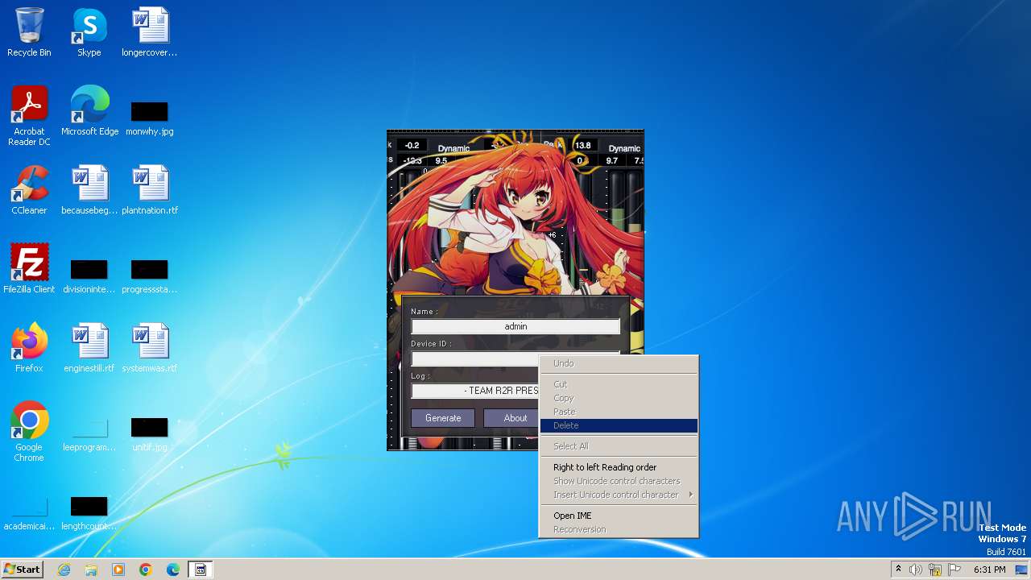
Task: Click the Name field containing admin
Action: [515, 326]
